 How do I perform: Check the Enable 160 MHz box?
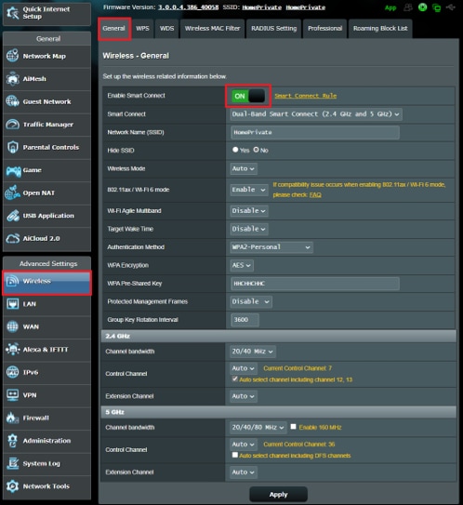pos(293,427)
